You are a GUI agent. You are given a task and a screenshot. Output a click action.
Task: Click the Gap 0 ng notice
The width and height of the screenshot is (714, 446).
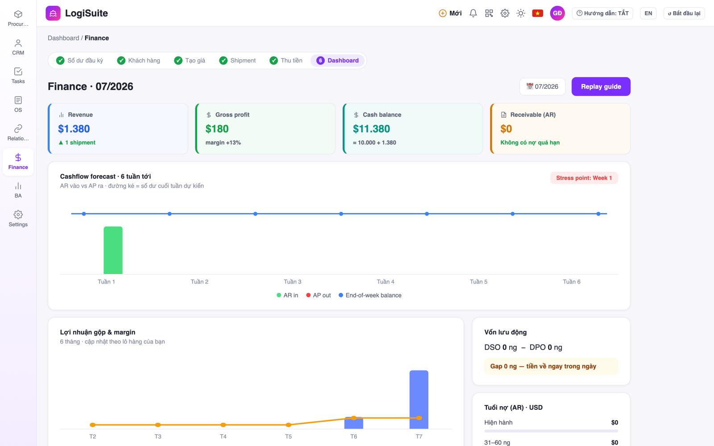point(551,366)
